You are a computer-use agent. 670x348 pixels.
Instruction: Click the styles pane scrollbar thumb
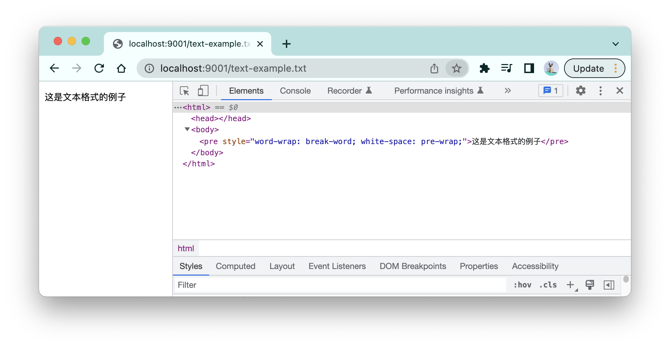point(626,279)
